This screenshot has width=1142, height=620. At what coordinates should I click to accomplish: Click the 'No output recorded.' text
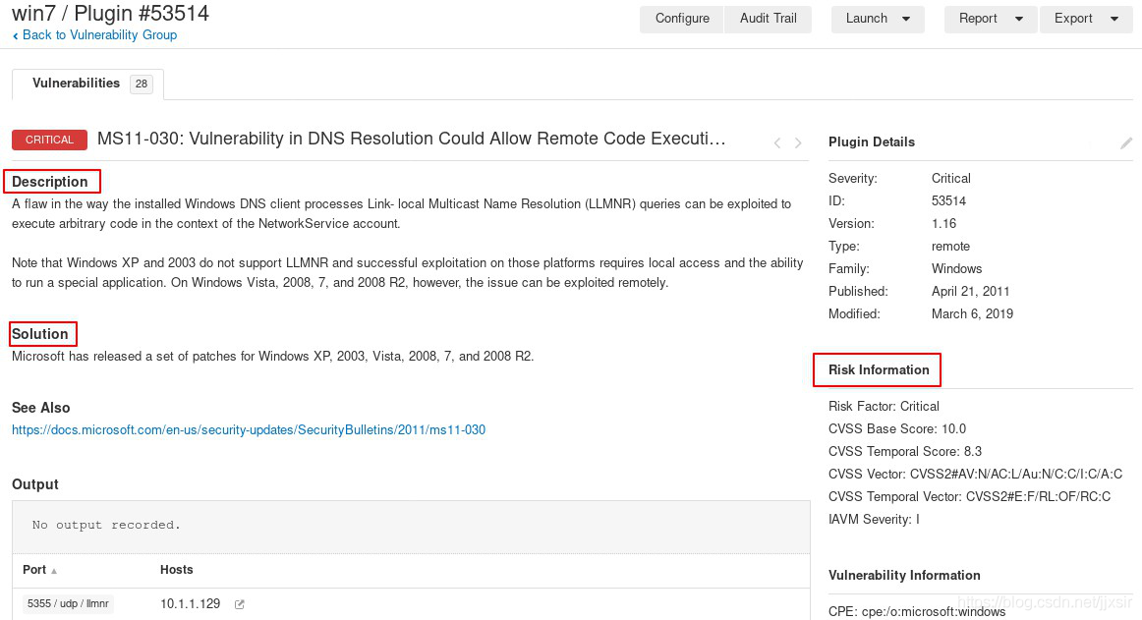click(x=106, y=525)
